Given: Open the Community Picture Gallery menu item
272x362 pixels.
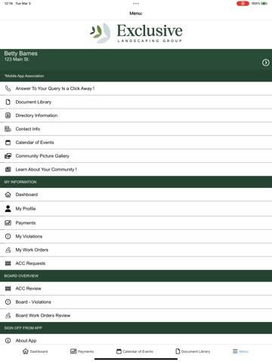Looking at the screenshot, I should point(136,156).
